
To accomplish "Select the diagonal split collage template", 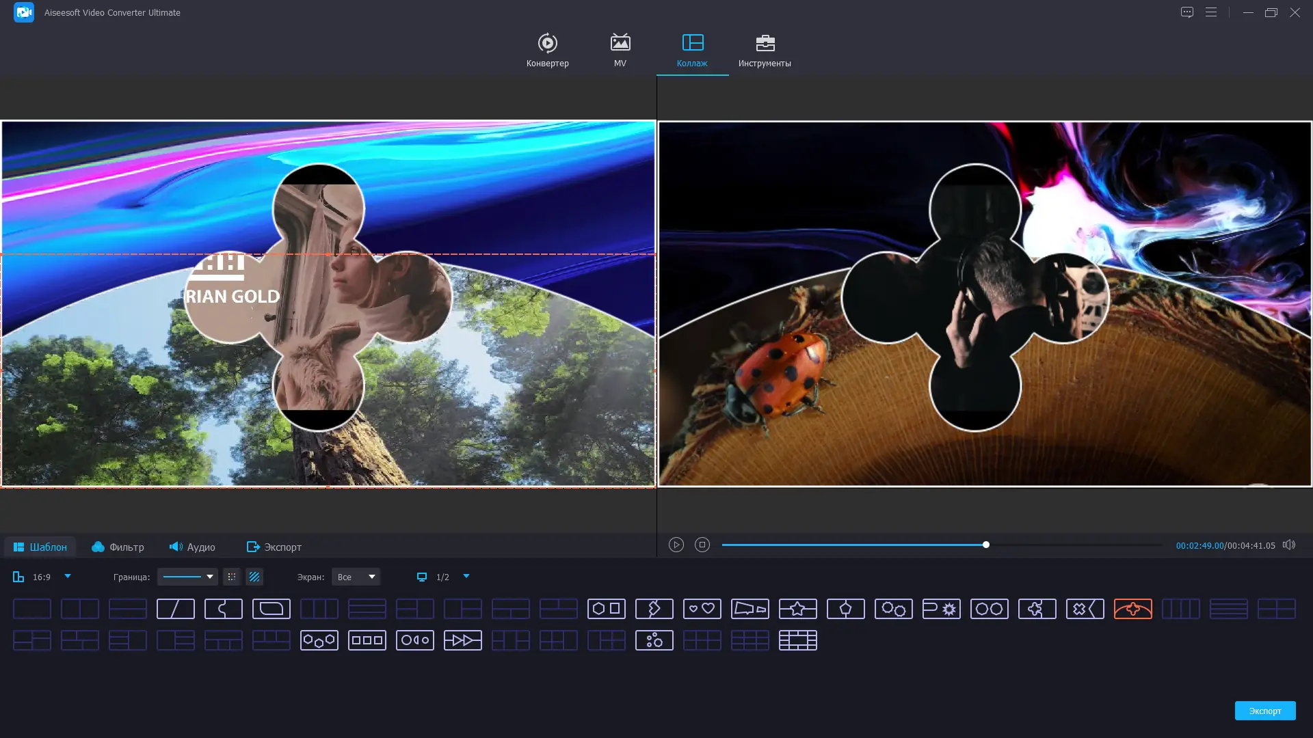I will point(176,609).
